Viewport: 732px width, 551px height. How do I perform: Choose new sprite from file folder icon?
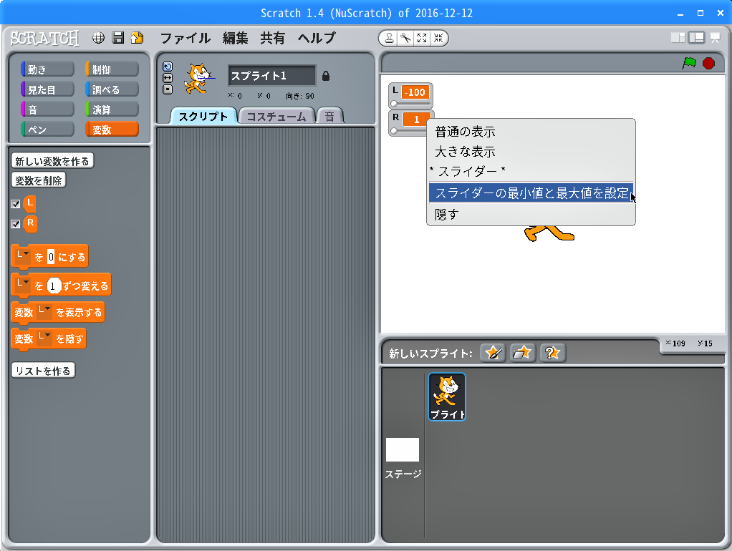[x=523, y=352]
